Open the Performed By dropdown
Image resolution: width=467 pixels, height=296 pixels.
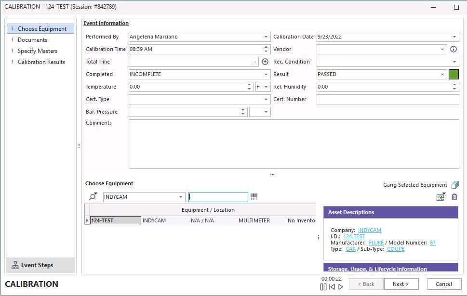266,37
